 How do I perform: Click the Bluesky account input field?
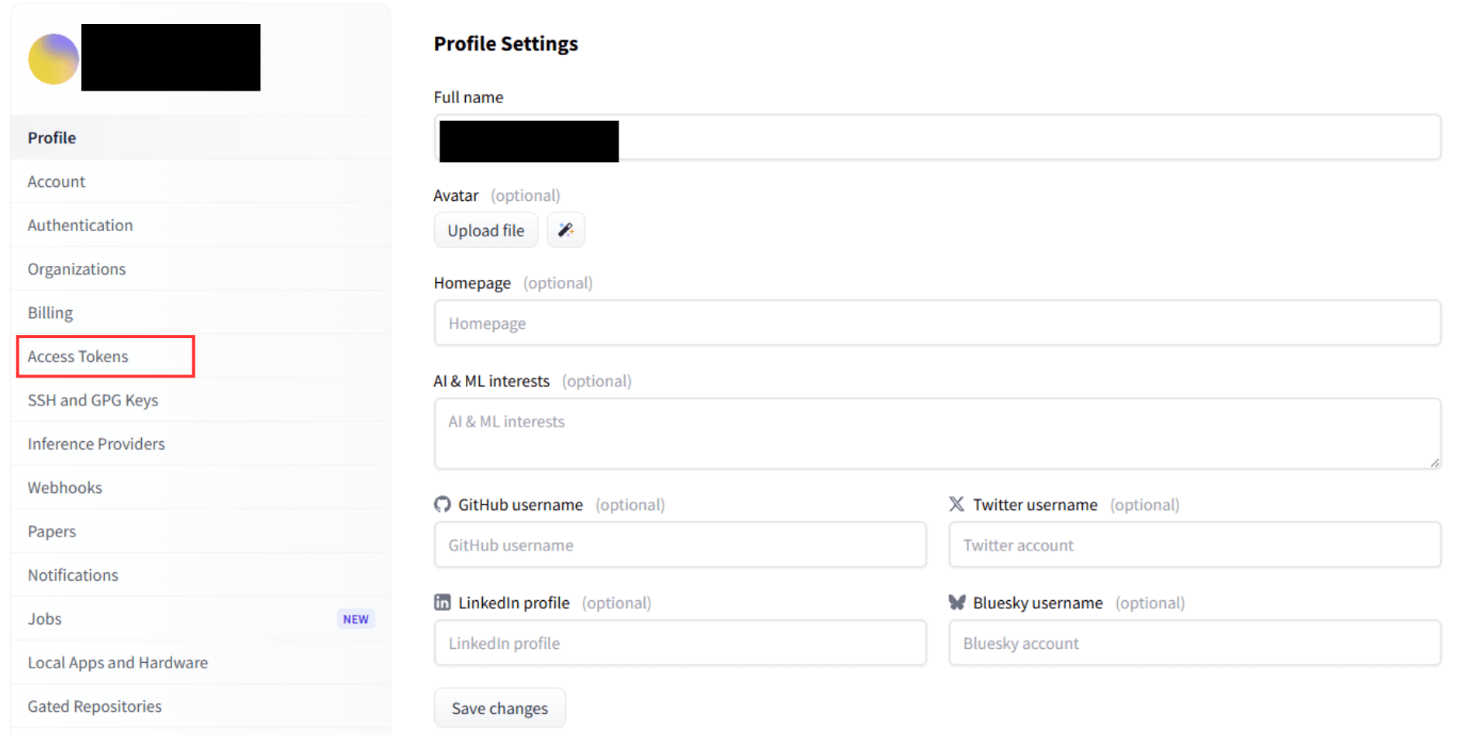[x=1195, y=644]
